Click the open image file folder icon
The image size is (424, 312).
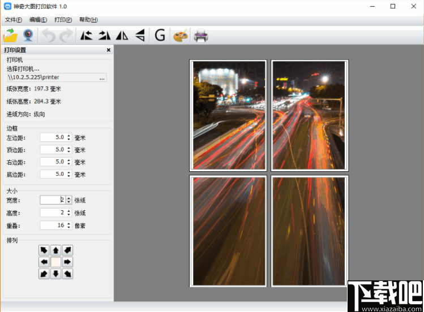(11, 36)
